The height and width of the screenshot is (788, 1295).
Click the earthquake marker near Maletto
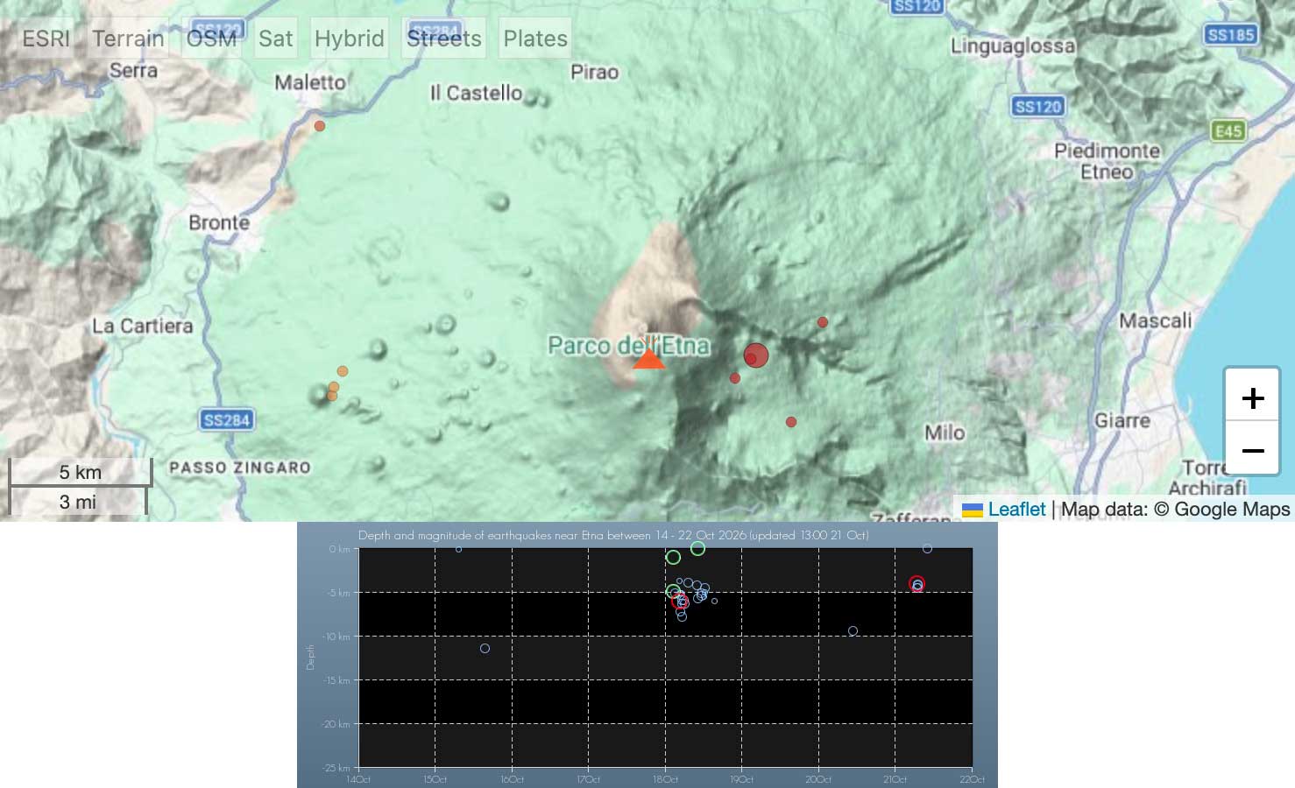click(x=320, y=126)
